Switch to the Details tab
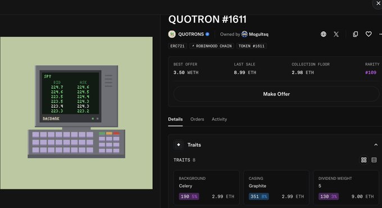The width and height of the screenshot is (382, 208). 175,119
